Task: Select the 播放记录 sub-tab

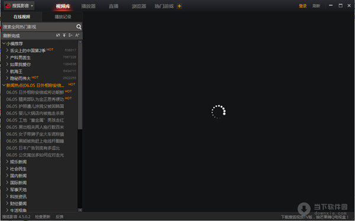Action: tap(63, 17)
